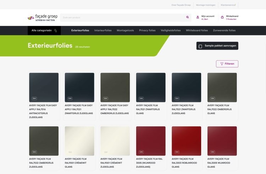Click the Mijn account user icon

click(x=198, y=17)
